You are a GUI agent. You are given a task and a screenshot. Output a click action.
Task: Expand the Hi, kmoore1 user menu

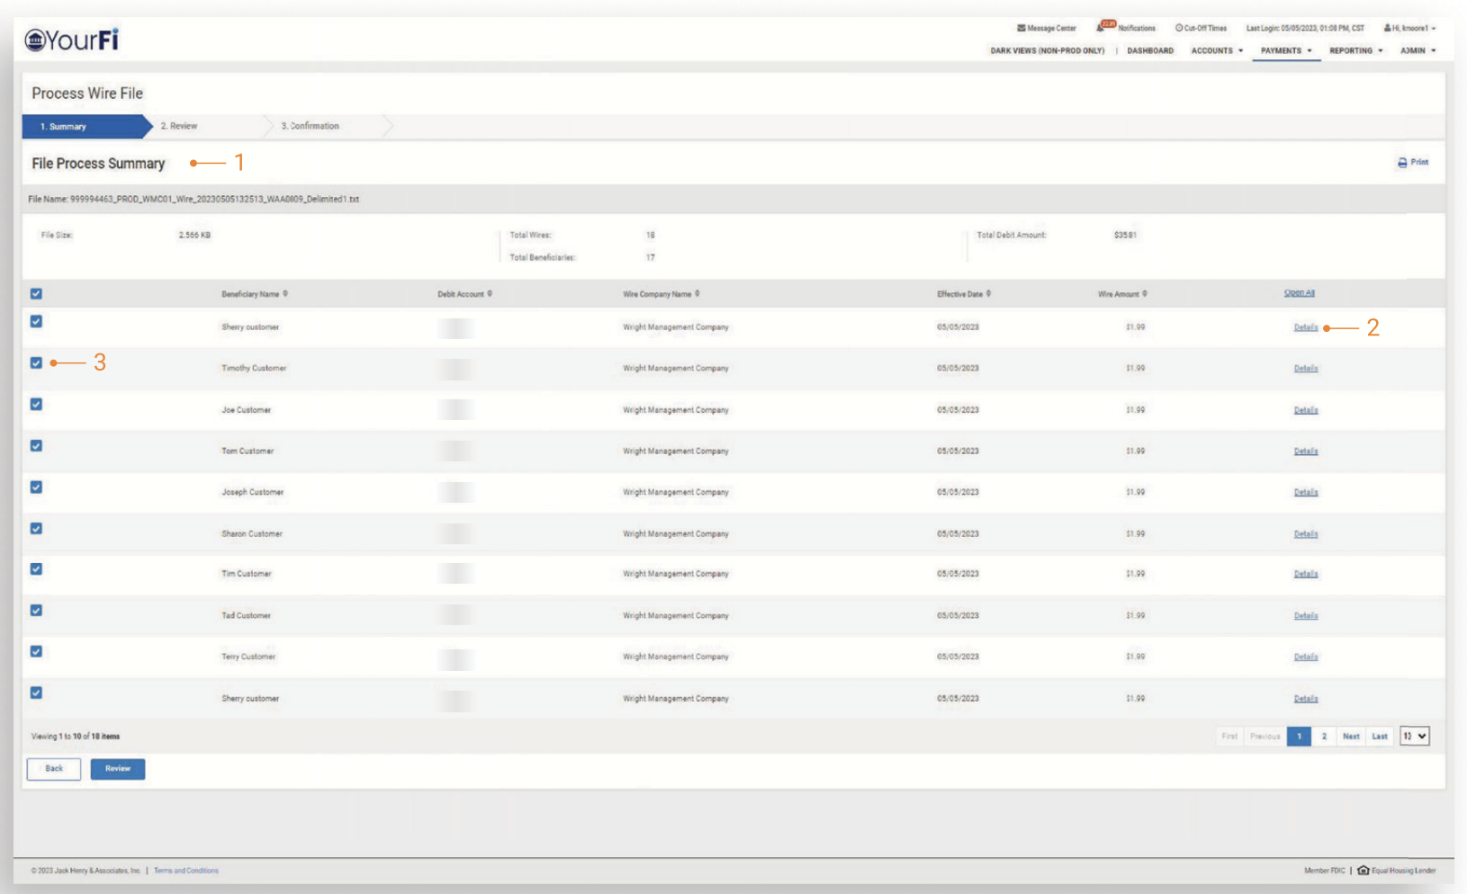click(1409, 28)
